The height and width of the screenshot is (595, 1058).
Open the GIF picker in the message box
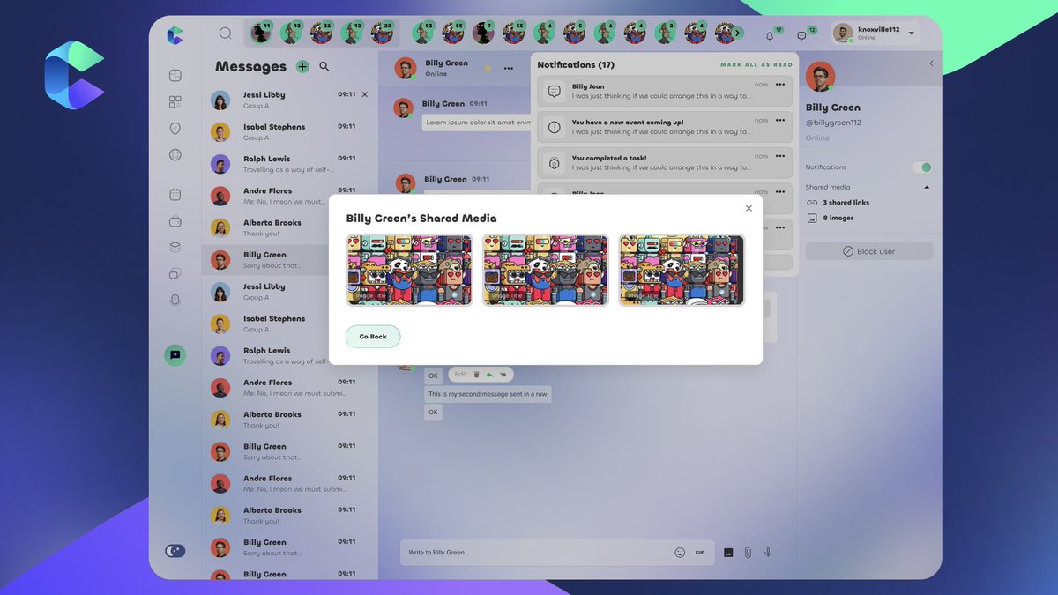(699, 553)
